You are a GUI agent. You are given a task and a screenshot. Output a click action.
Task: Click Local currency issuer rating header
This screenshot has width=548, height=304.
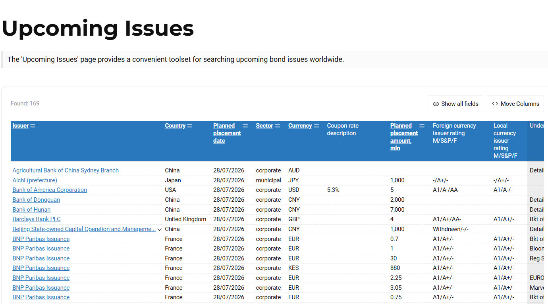(x=506, y=141)
